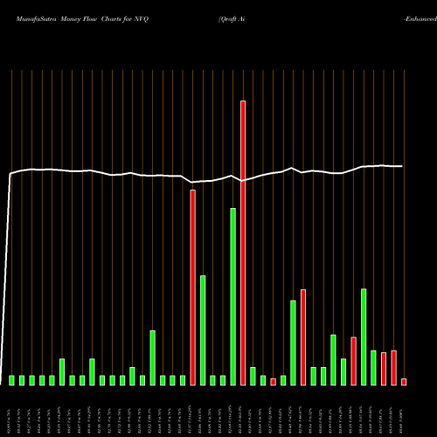The height and width of the screenshot is (437, 437).
Task: Click the rightmost small red bar
Action: pyautogui.click(x=404, y=382)
